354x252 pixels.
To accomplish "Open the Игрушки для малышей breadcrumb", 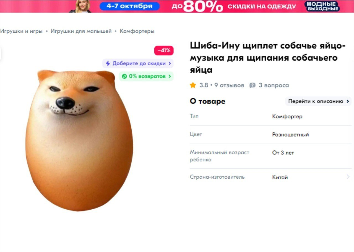I will pos(81,31).
